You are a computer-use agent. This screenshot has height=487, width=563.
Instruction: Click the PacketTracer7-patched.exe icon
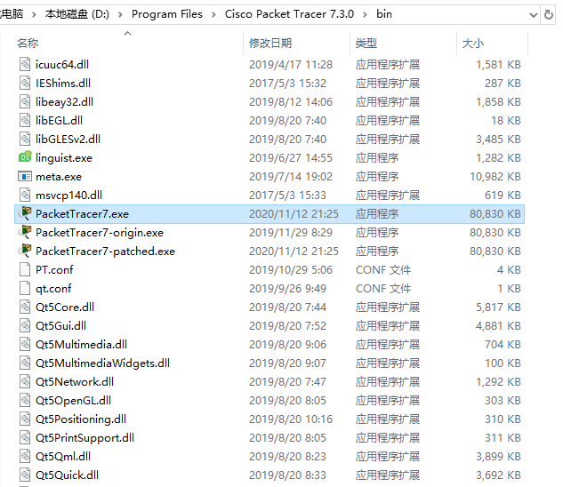tap(25, 251)
